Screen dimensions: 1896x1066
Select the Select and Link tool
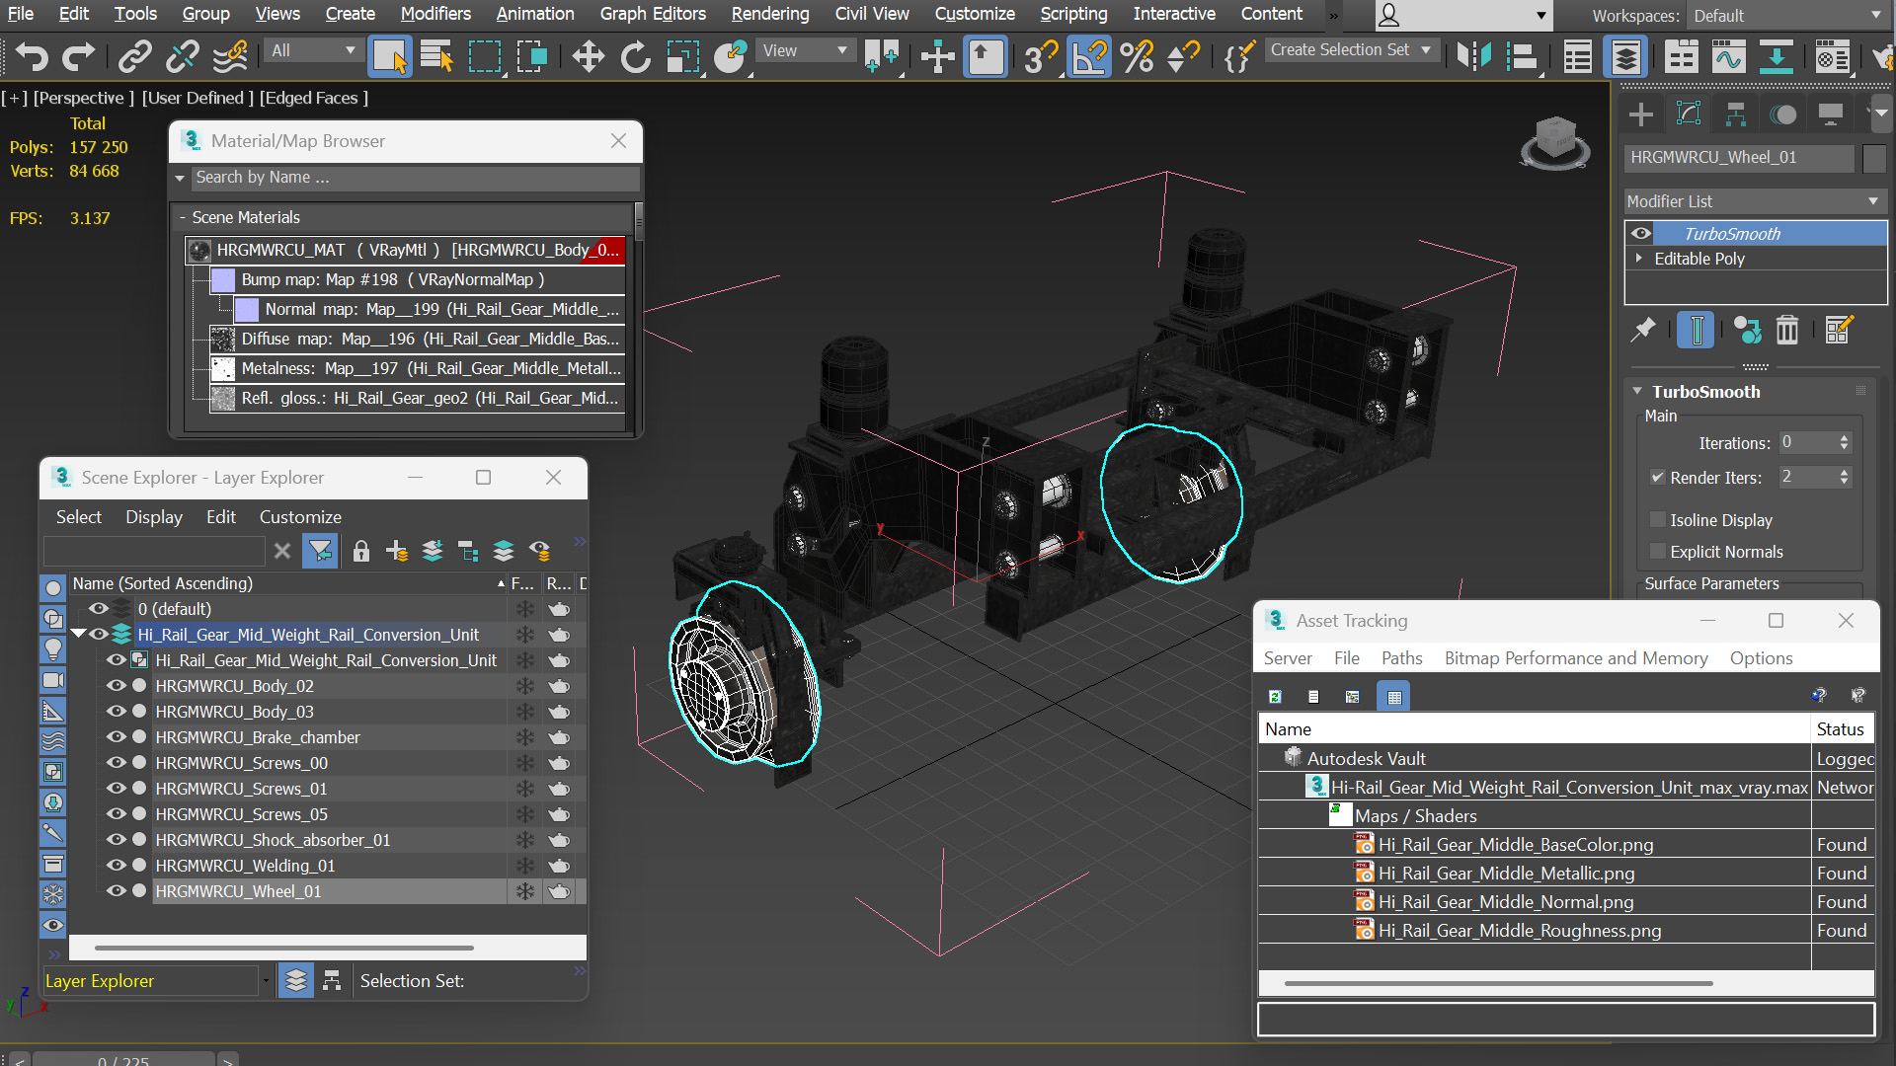coord(134,56)
